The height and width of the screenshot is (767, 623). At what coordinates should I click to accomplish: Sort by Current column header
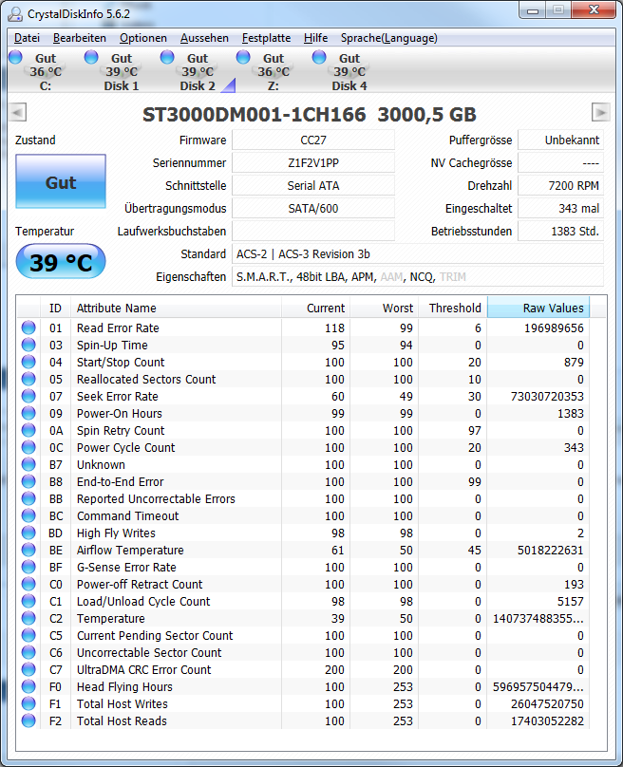[315, 309]
